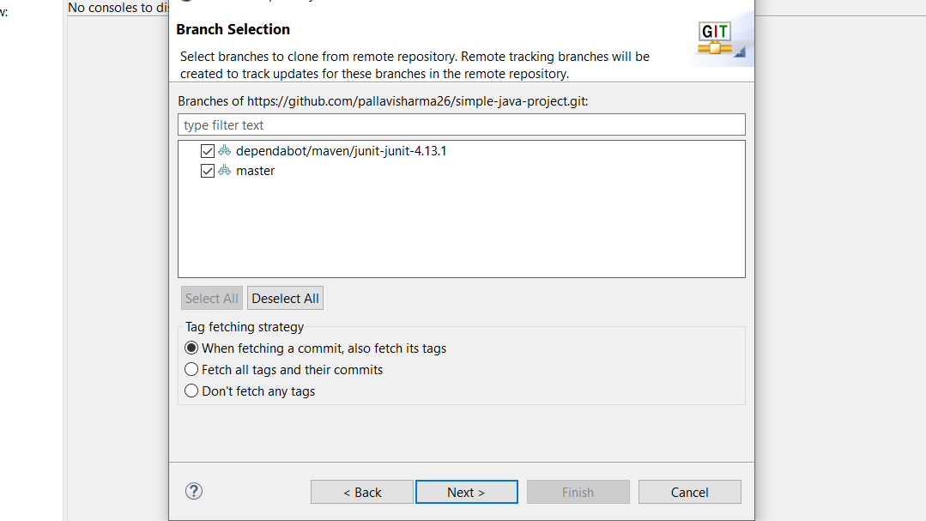Cancel the clone wizard
The image size is (926, 521).
[689, 492]
